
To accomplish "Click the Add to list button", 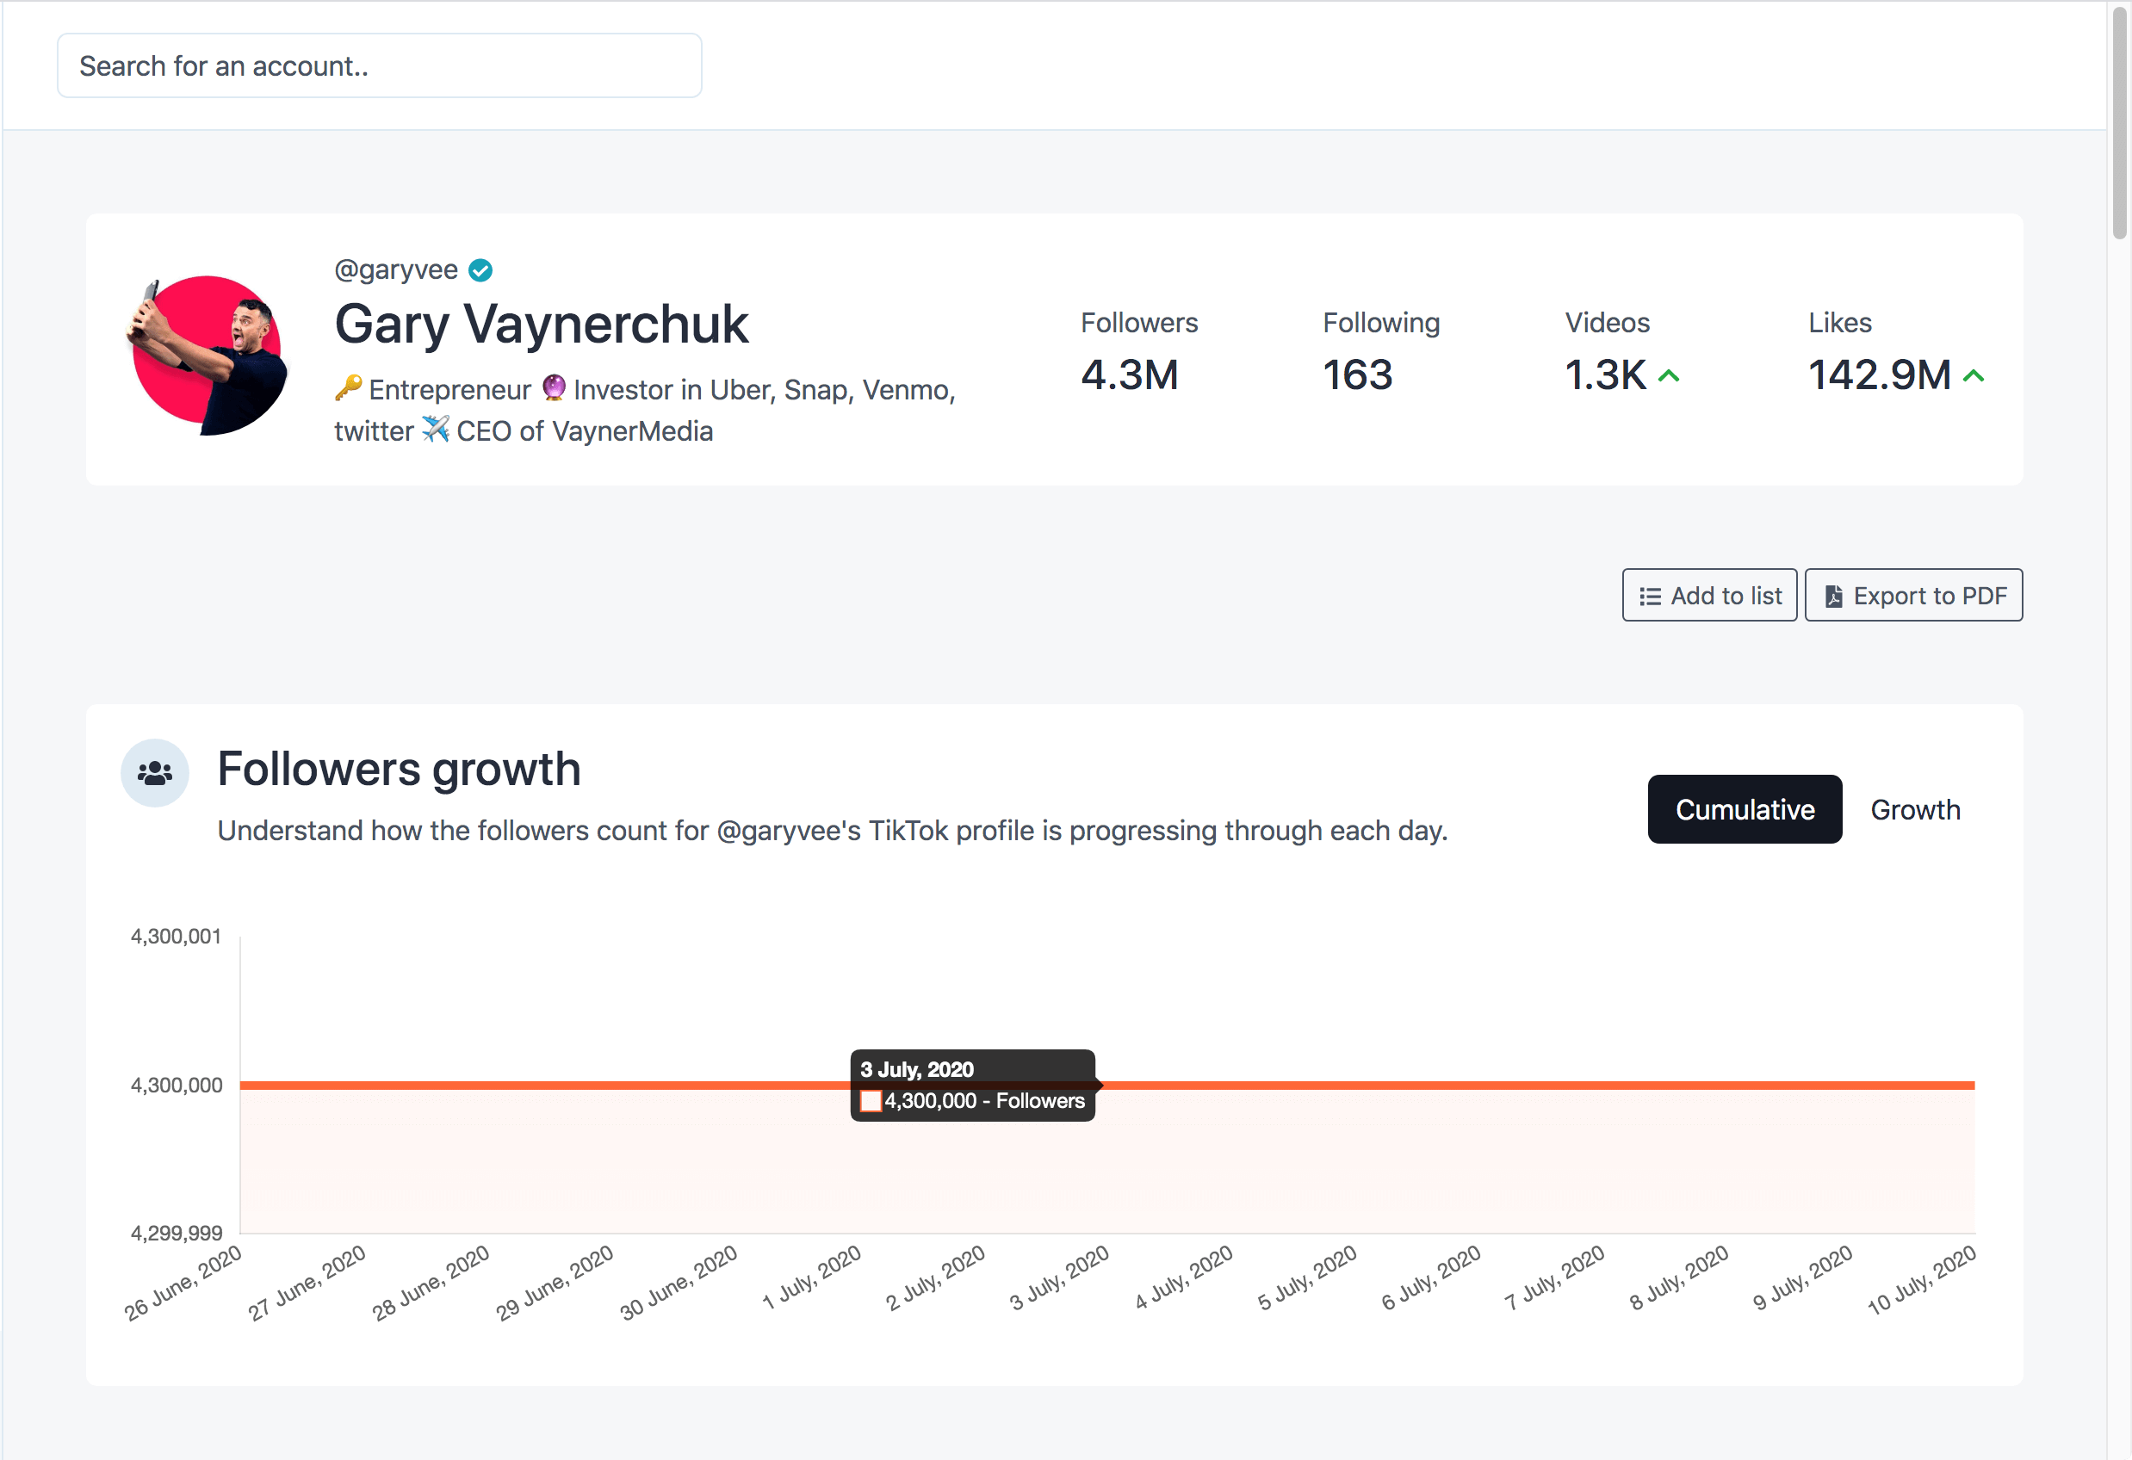I will tap(1709, 595).
